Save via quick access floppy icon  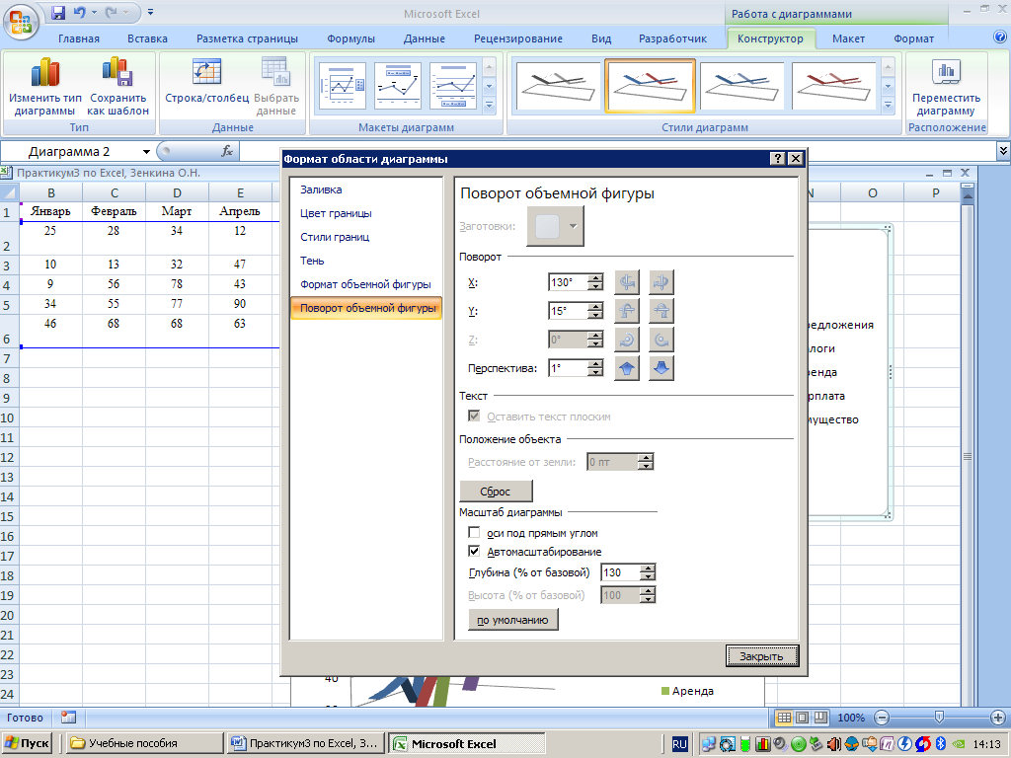pos(58,12)
